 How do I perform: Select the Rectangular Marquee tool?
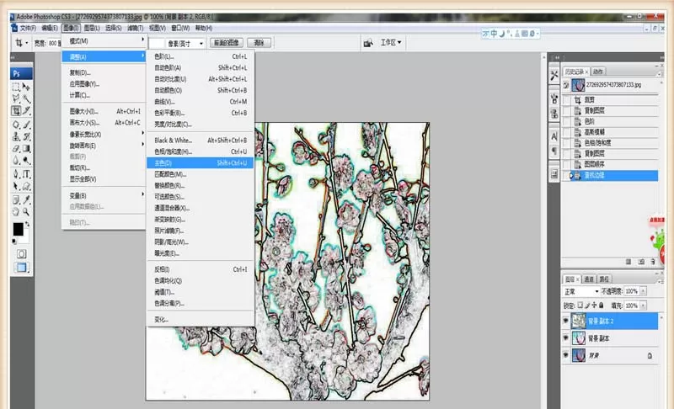tap(16, 88)
